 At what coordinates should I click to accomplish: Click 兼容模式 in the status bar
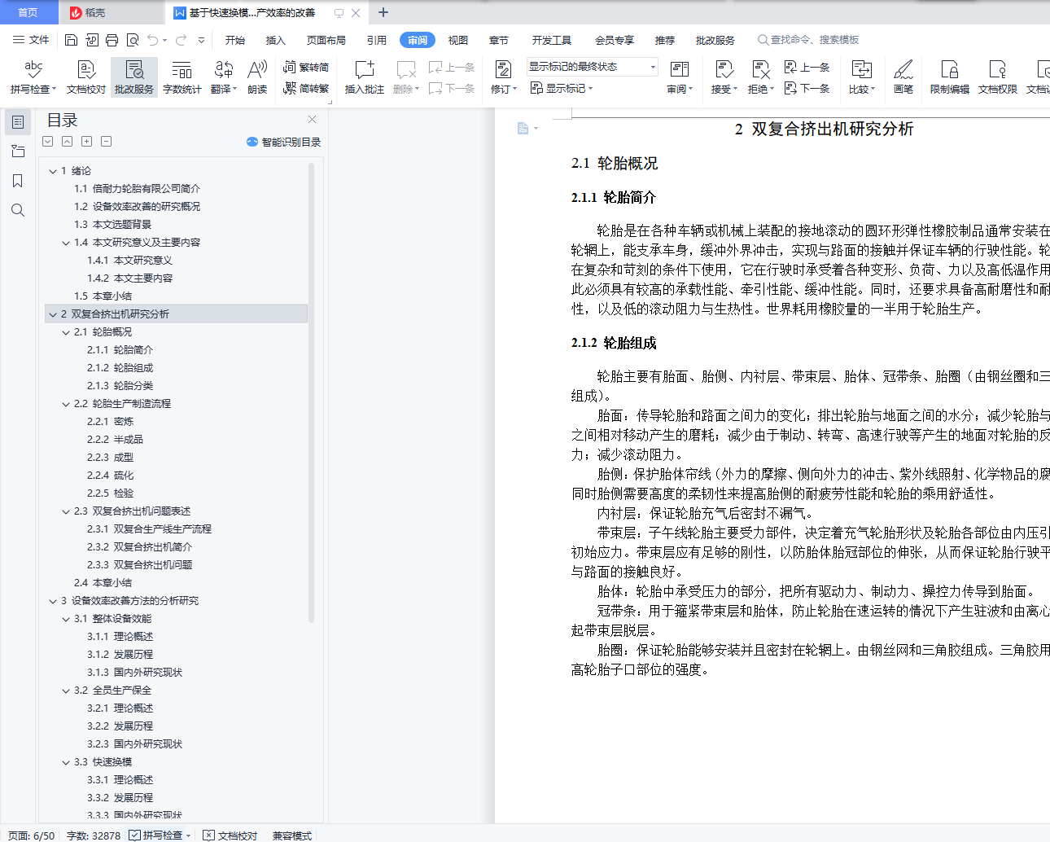pyautogui.click(x=292, y=835)
